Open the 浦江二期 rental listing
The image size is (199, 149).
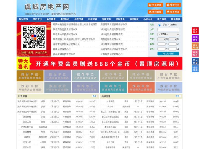(x=110, y=142)
